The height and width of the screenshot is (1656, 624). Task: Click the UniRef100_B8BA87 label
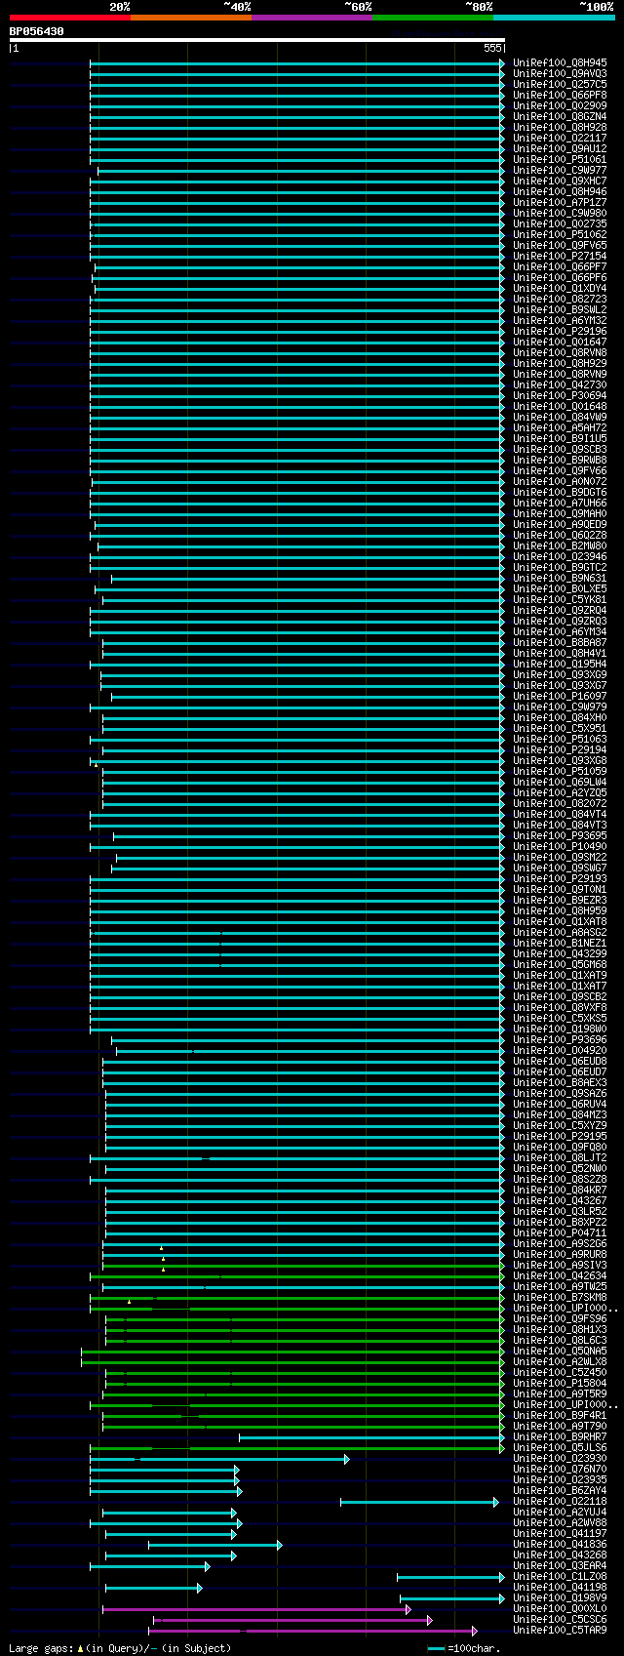tap(560, 643)
